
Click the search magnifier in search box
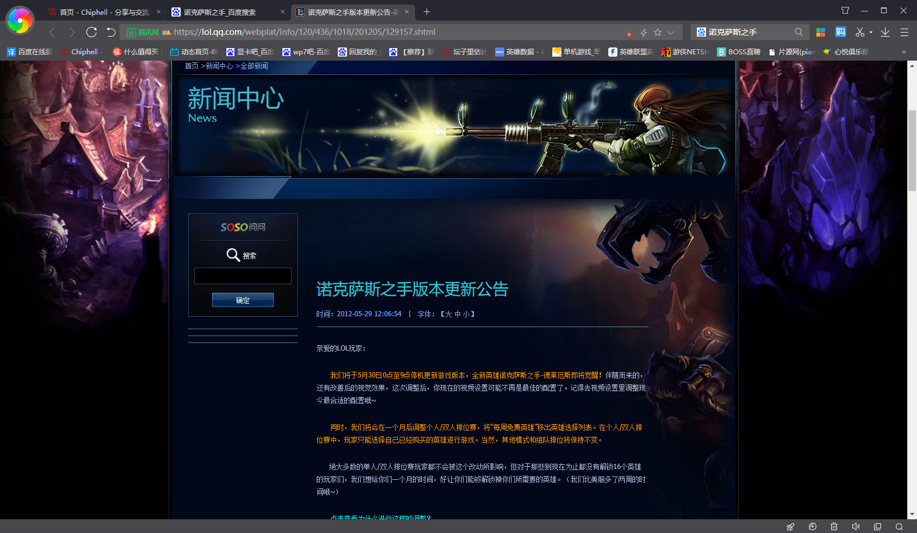click(799, 32)
